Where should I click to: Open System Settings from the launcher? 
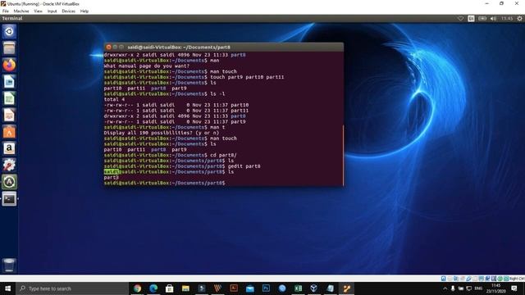[9, 165]
